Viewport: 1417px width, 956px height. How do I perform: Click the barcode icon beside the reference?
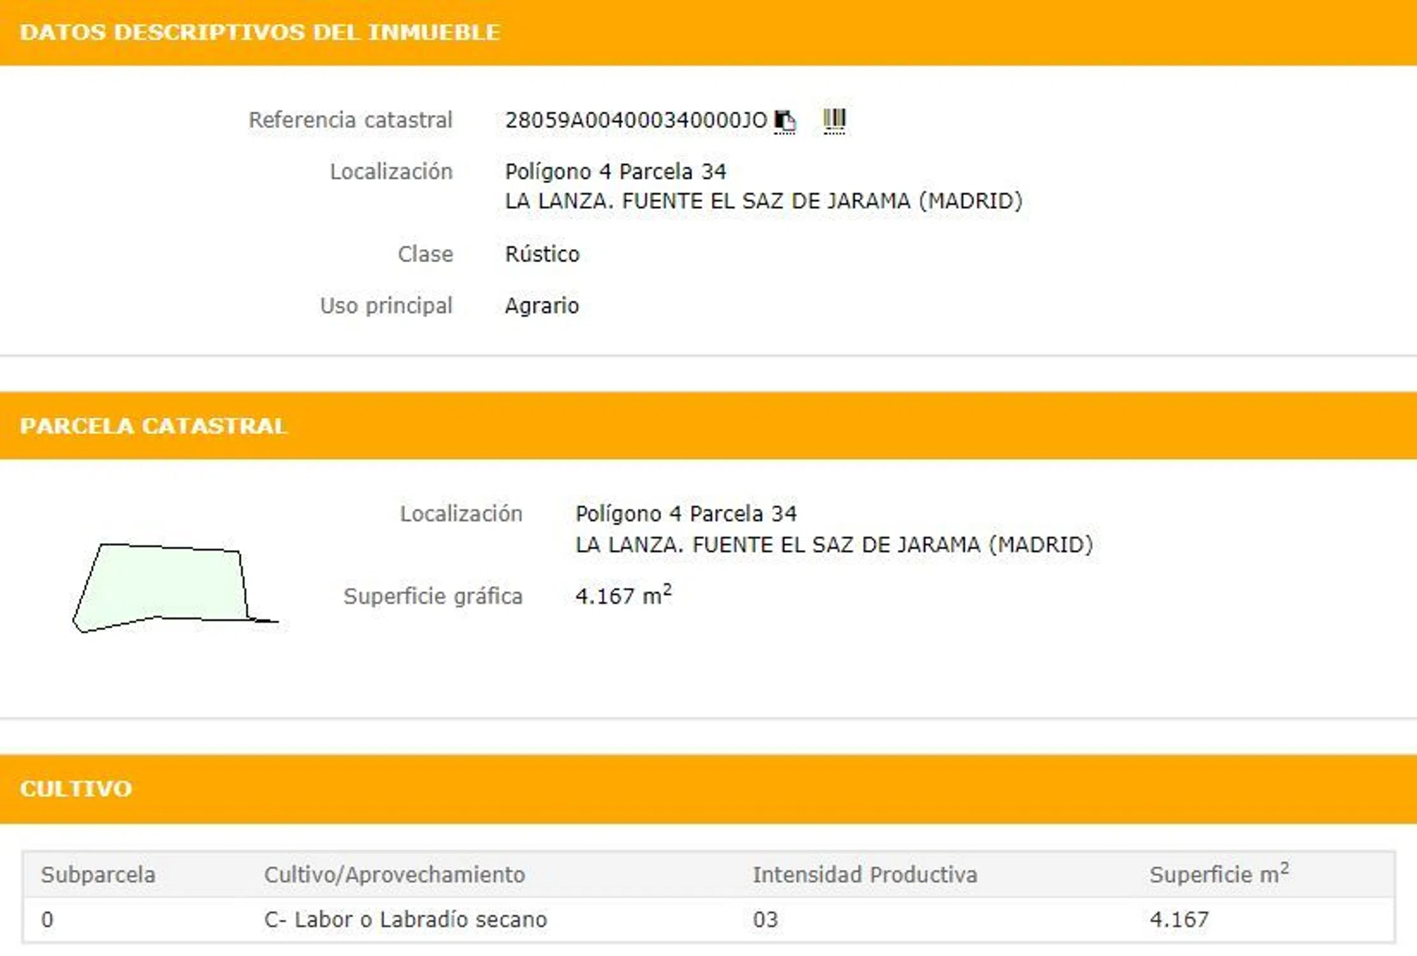(x=834, y=120)
